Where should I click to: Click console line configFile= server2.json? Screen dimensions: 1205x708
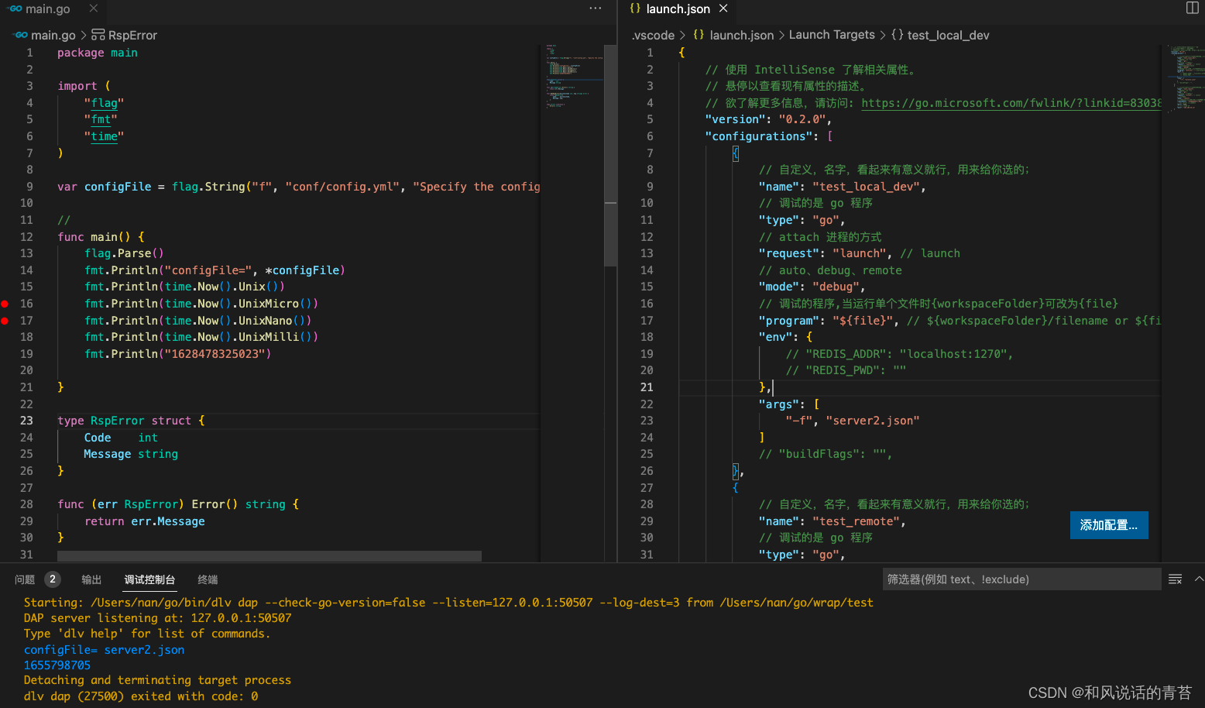104,649
